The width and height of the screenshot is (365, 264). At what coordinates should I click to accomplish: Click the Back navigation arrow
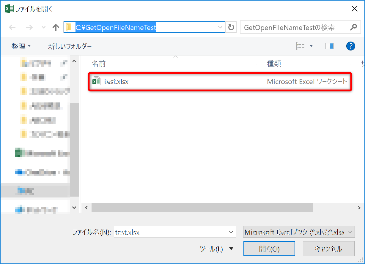[x=12, y=28]
